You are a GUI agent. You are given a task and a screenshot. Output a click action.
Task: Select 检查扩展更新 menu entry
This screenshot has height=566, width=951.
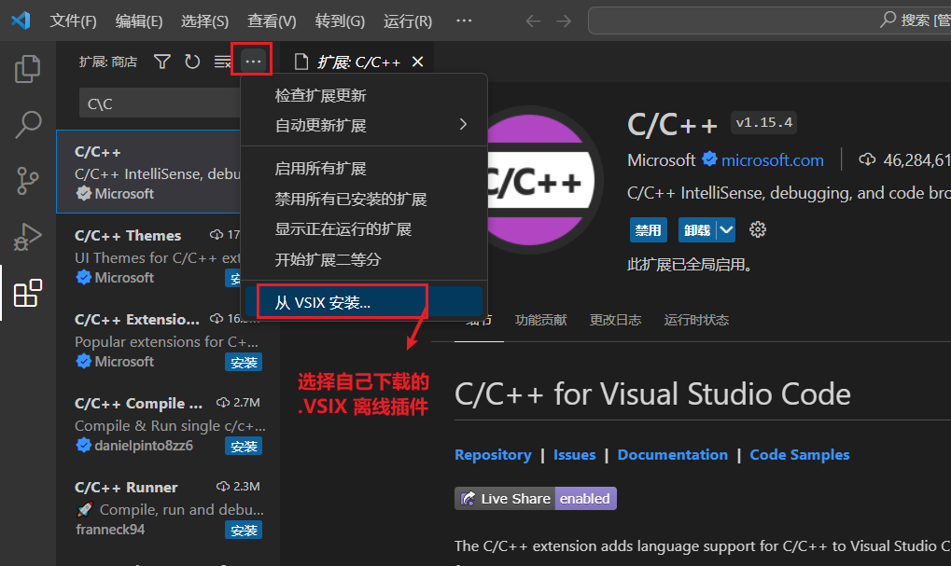coord(364,95)
